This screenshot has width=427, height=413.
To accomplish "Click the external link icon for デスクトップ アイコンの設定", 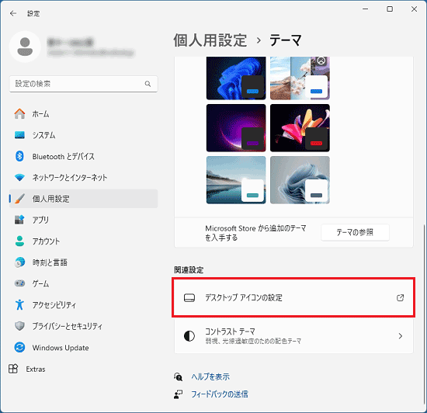I will [401, 298].
